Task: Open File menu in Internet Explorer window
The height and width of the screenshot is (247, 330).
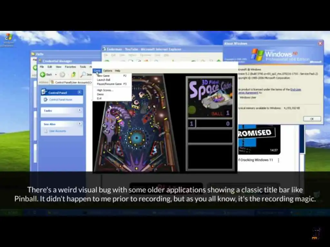Action: [106, 55]
